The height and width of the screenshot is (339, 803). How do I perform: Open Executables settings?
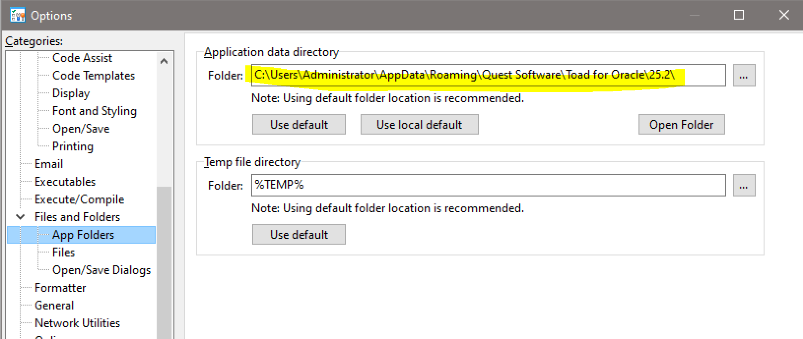point(65,181)
